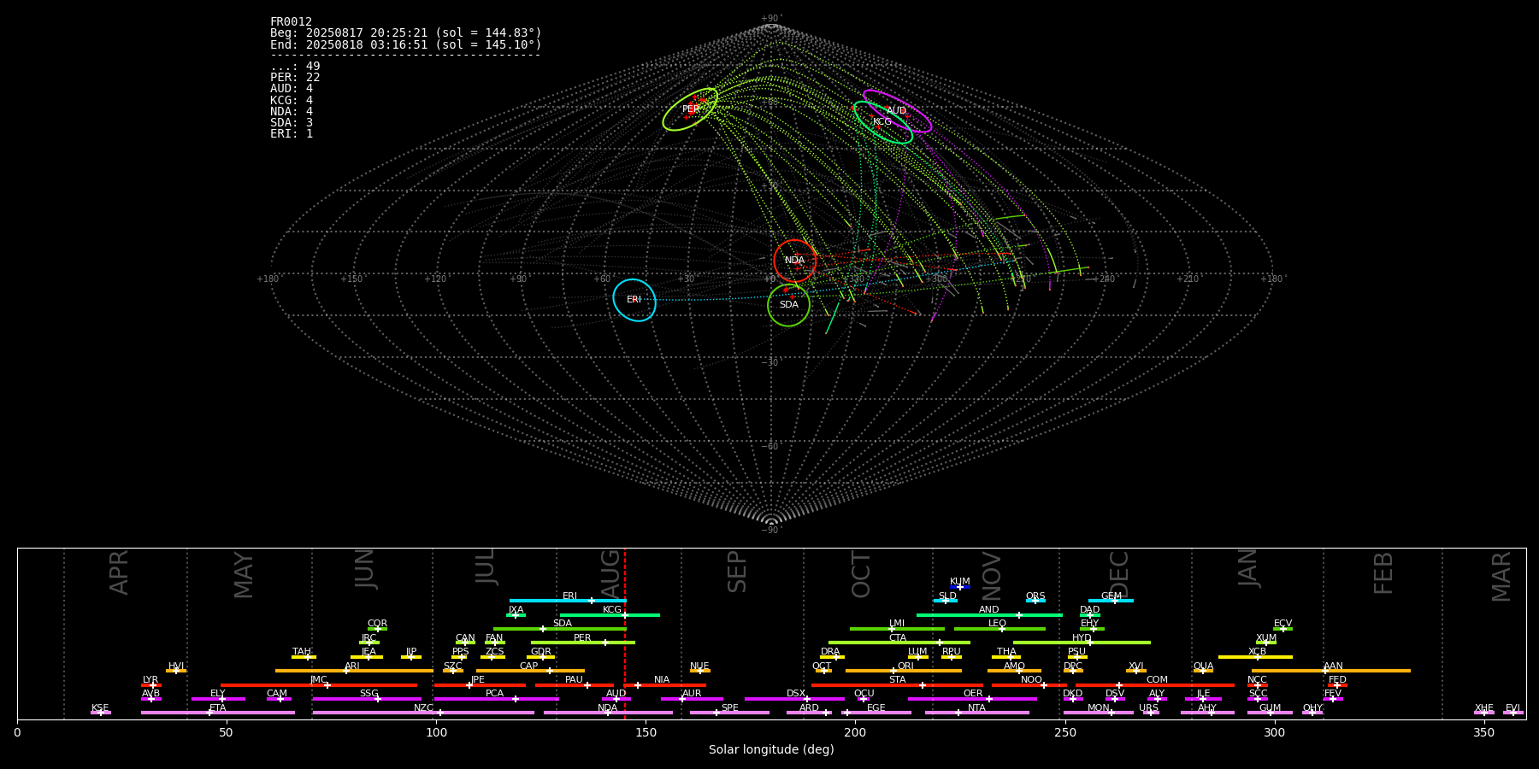Click the JXA shower label in timeline
Screen dimensions: 1539x769
click(x=516, y=610)
